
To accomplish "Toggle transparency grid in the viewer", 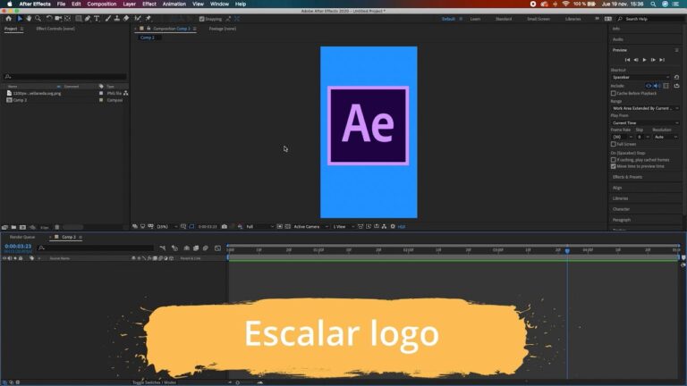I will [287, 227].
